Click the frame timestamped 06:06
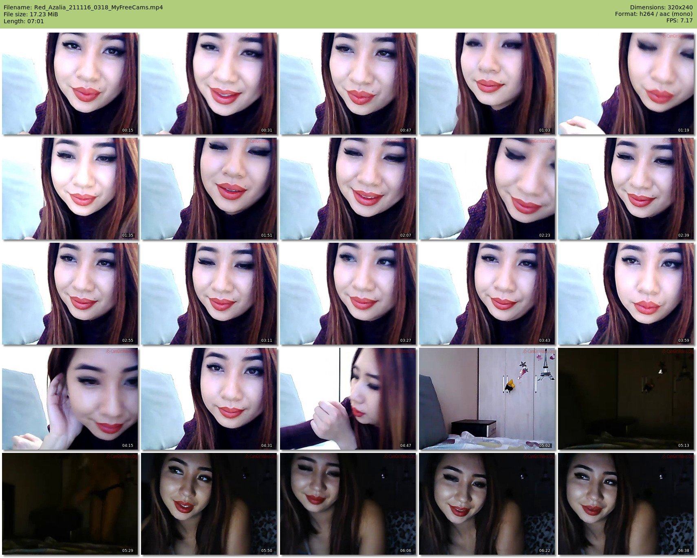Image resolution: width=697 pixels, height=558 pixels. pyautogui.click(x=348, y=504)
